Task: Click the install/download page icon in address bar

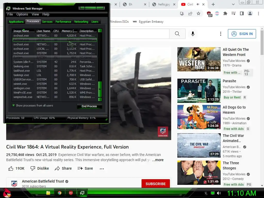Action: pyautogui.click(x=182, y=13)
